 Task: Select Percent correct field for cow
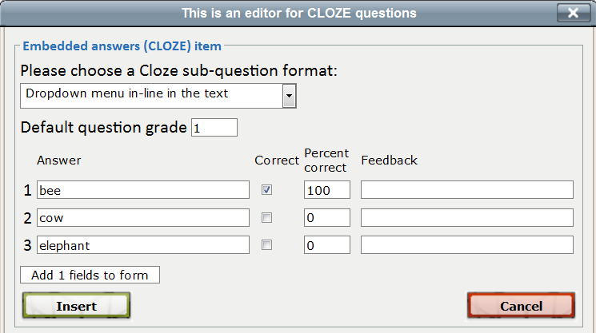(x=326, y=218)
